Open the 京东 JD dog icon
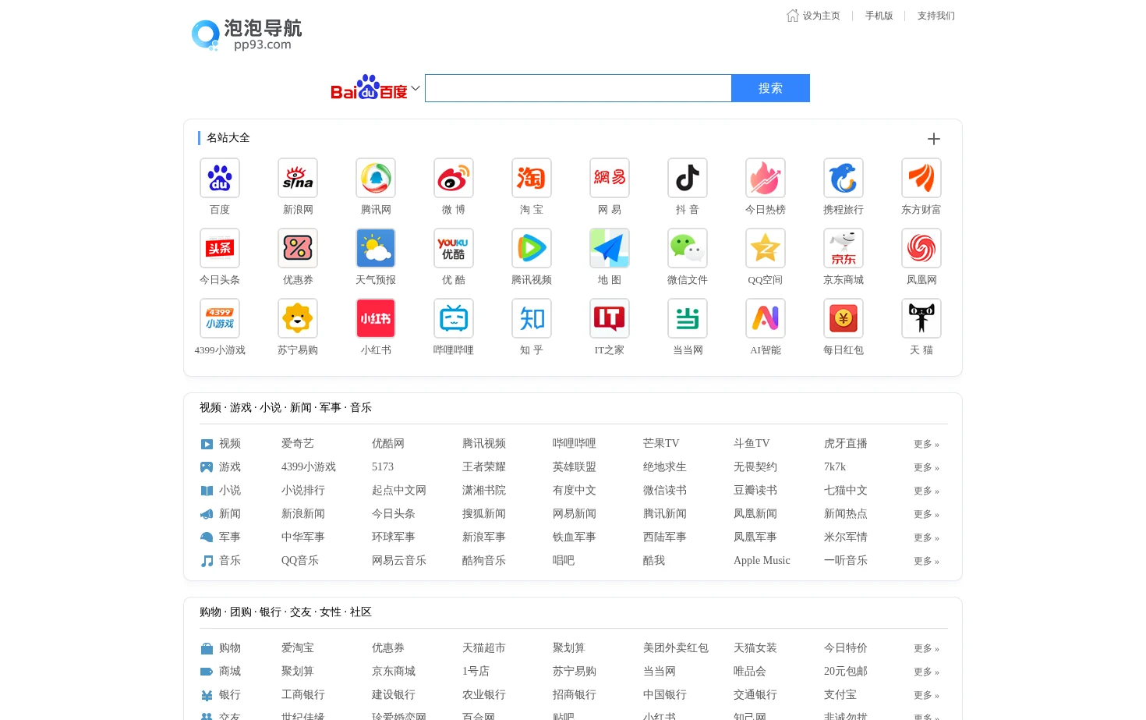This screenshot has height=720, width=1146. tap(844, 248)
